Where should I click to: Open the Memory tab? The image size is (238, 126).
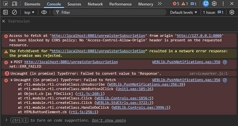point(146,4)
